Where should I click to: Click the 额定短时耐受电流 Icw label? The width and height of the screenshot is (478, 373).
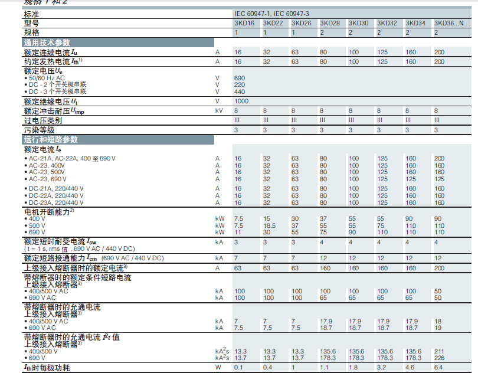(60, 242)
